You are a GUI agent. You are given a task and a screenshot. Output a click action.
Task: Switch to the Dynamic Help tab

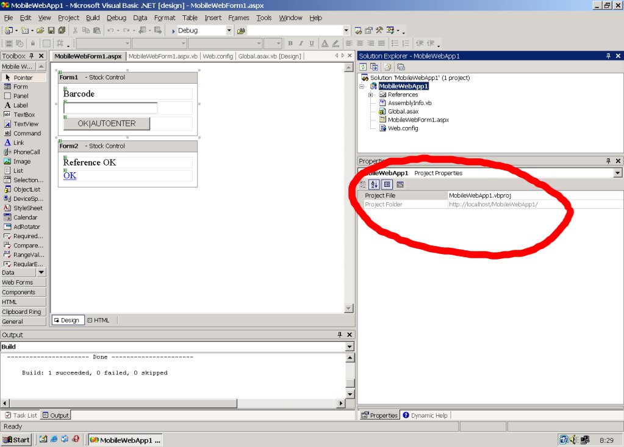click(425, 415)
